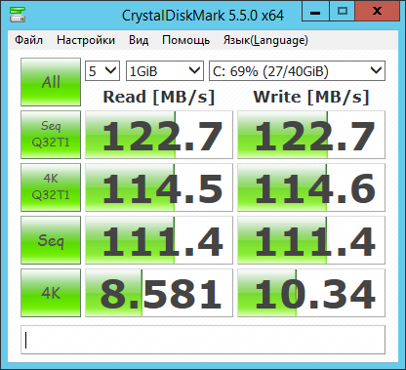Start the plain 4K test
This screenshot has height=370, width=406.
coord(51,293)
